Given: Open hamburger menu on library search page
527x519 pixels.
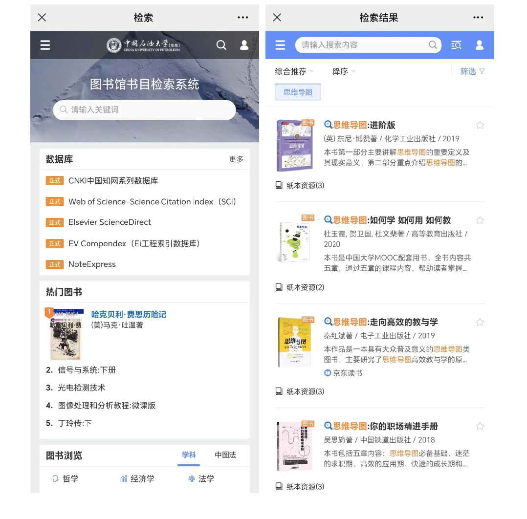Looking at the screenshot, I should [x=45, y=45].
